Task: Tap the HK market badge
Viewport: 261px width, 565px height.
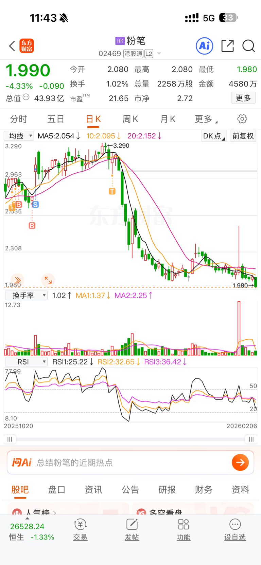Action: pyautogui.click(x=120, y=41)
